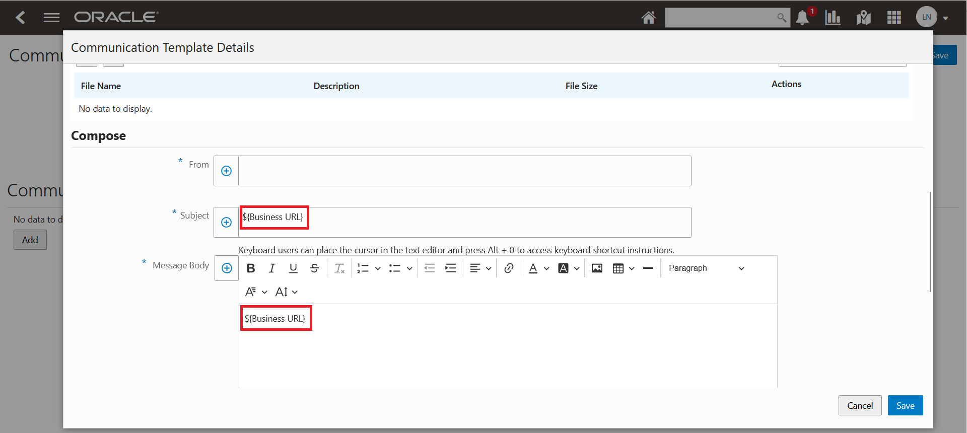Open the apps grid icon
The image size is (967, 433).
[x=894, y=18]
